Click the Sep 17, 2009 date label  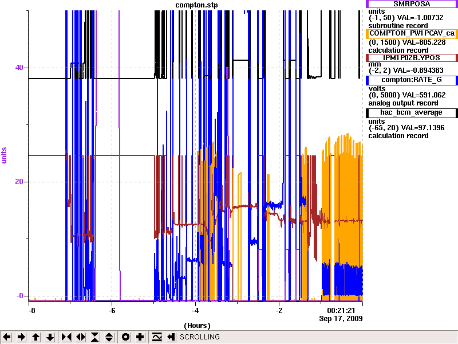pos(341,319)
